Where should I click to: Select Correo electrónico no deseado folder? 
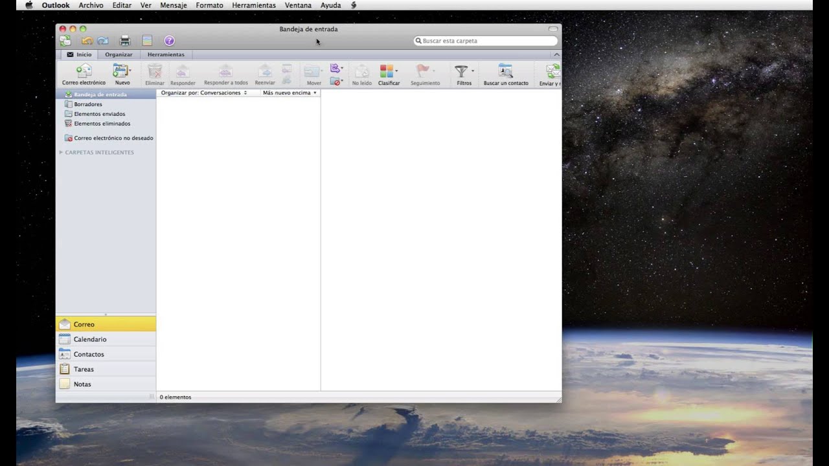tap(106, 138)
